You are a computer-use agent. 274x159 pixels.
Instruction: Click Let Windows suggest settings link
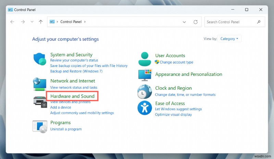[x=178, y=109]
